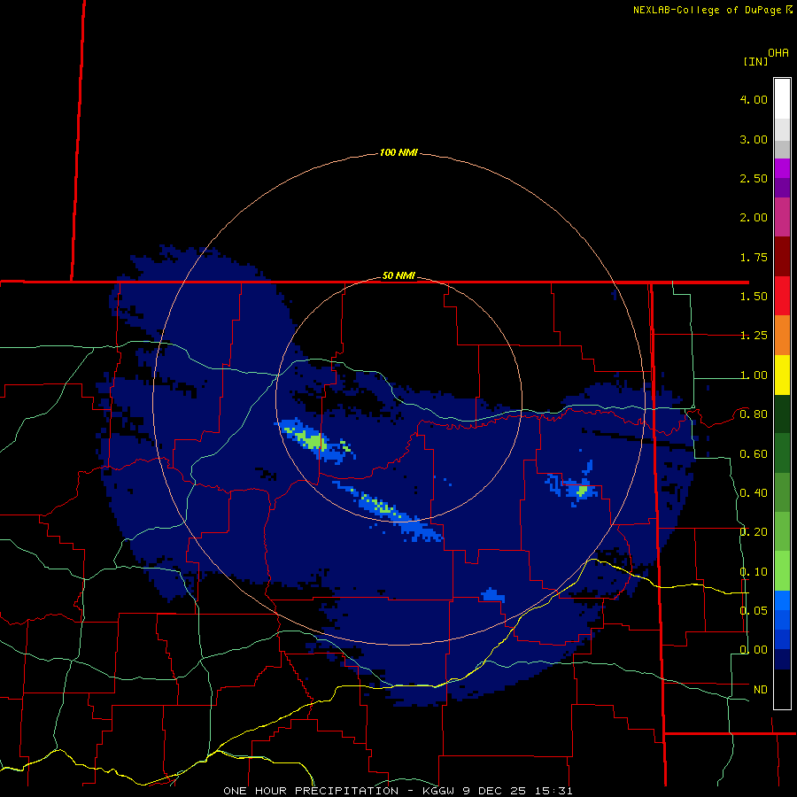Click the 2.00 legend value

(754, 218)
